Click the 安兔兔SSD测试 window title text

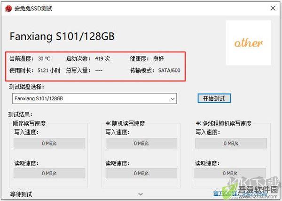(33, 8)
